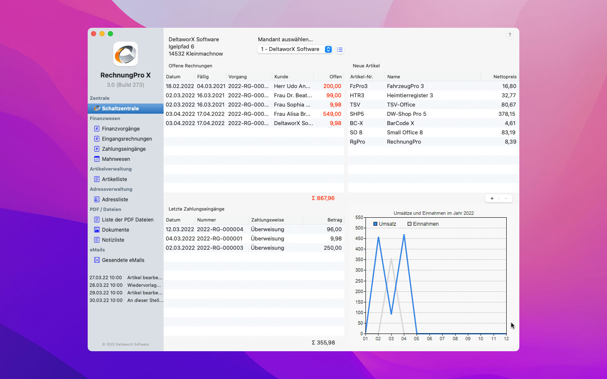Click the Mahnwesen calendar icon

point(97,159)
